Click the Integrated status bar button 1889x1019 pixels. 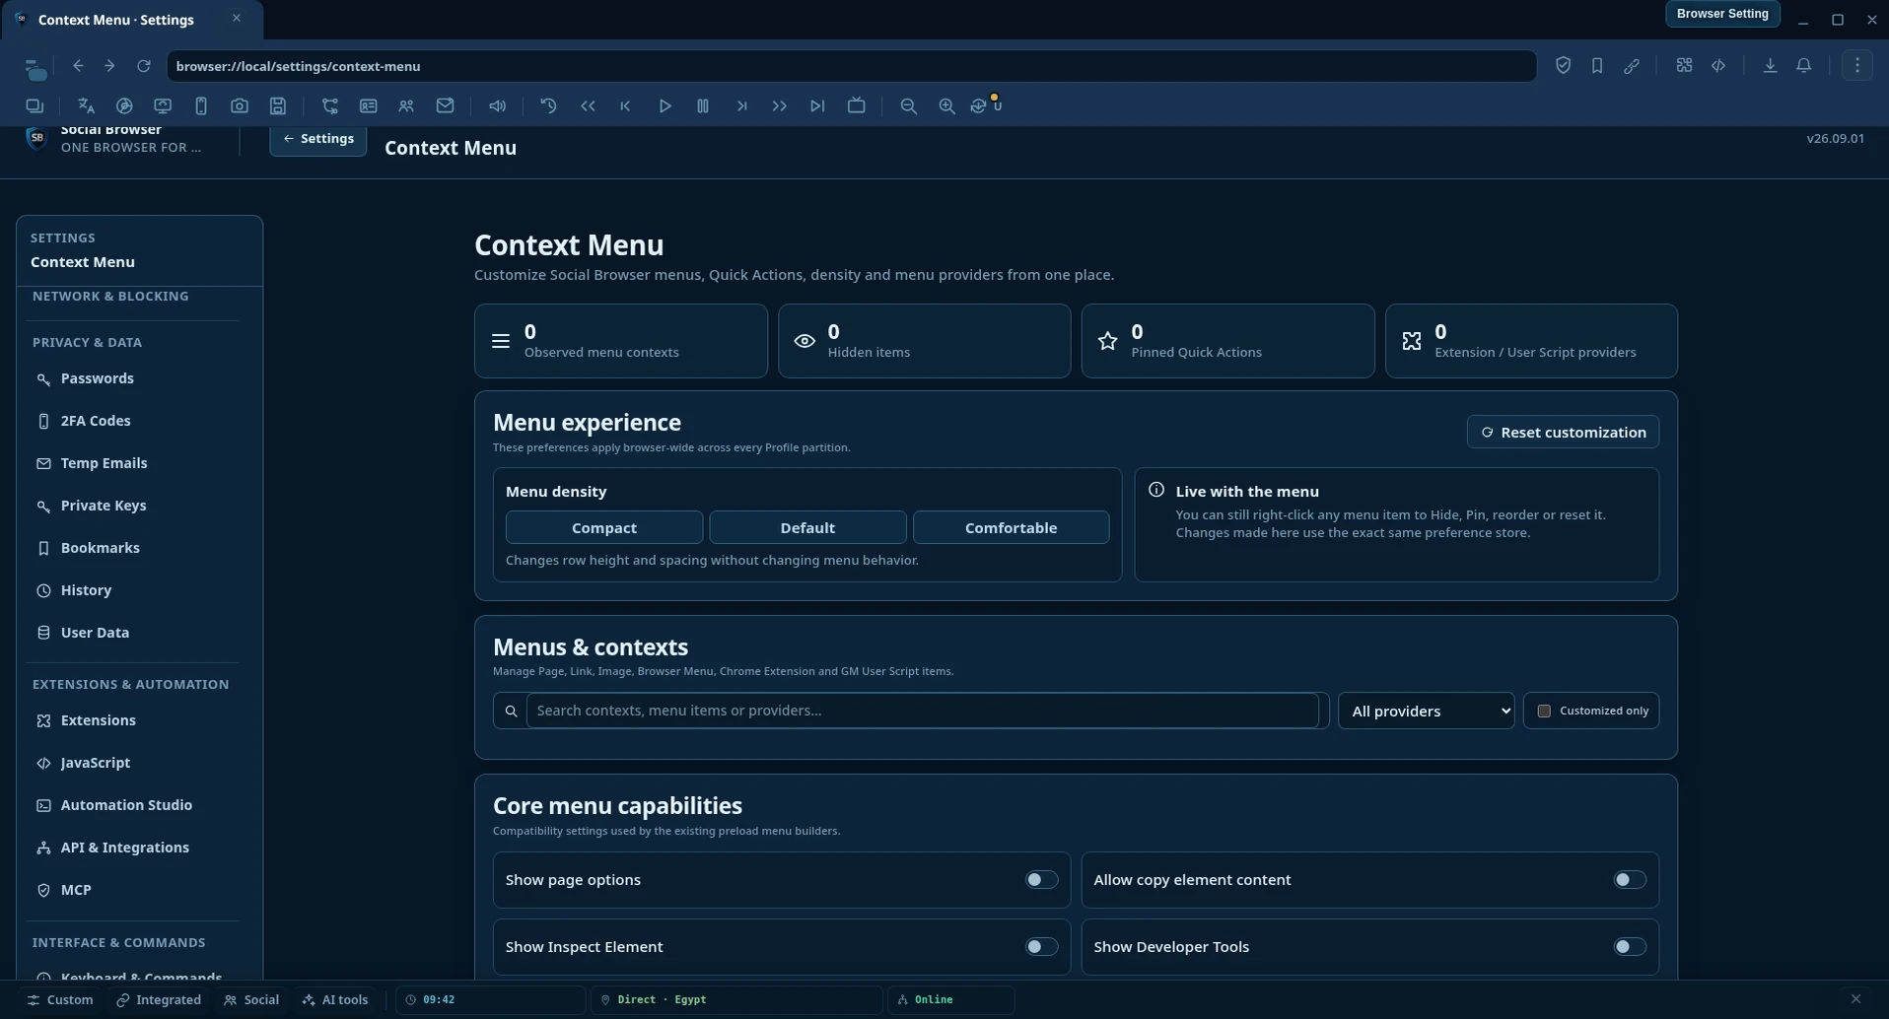[159, 1000]
